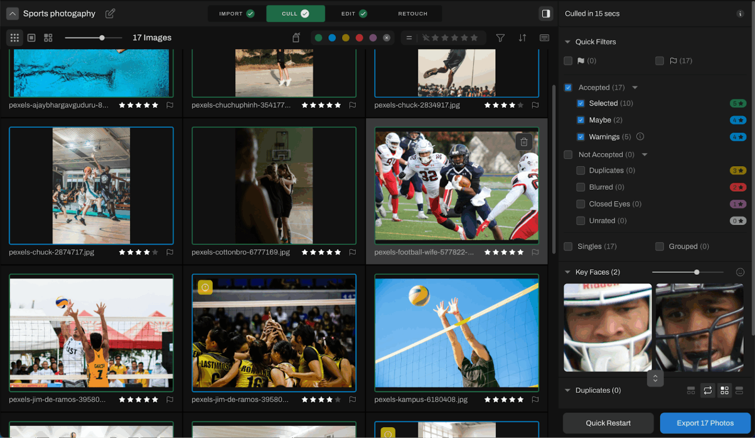Enable the Duplicates filter checkbox
Screen dimensions: 755x438
[581, 170]
